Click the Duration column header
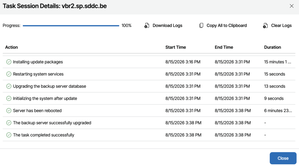Viewport: 299px width, 166px height. tap(272, 47)
